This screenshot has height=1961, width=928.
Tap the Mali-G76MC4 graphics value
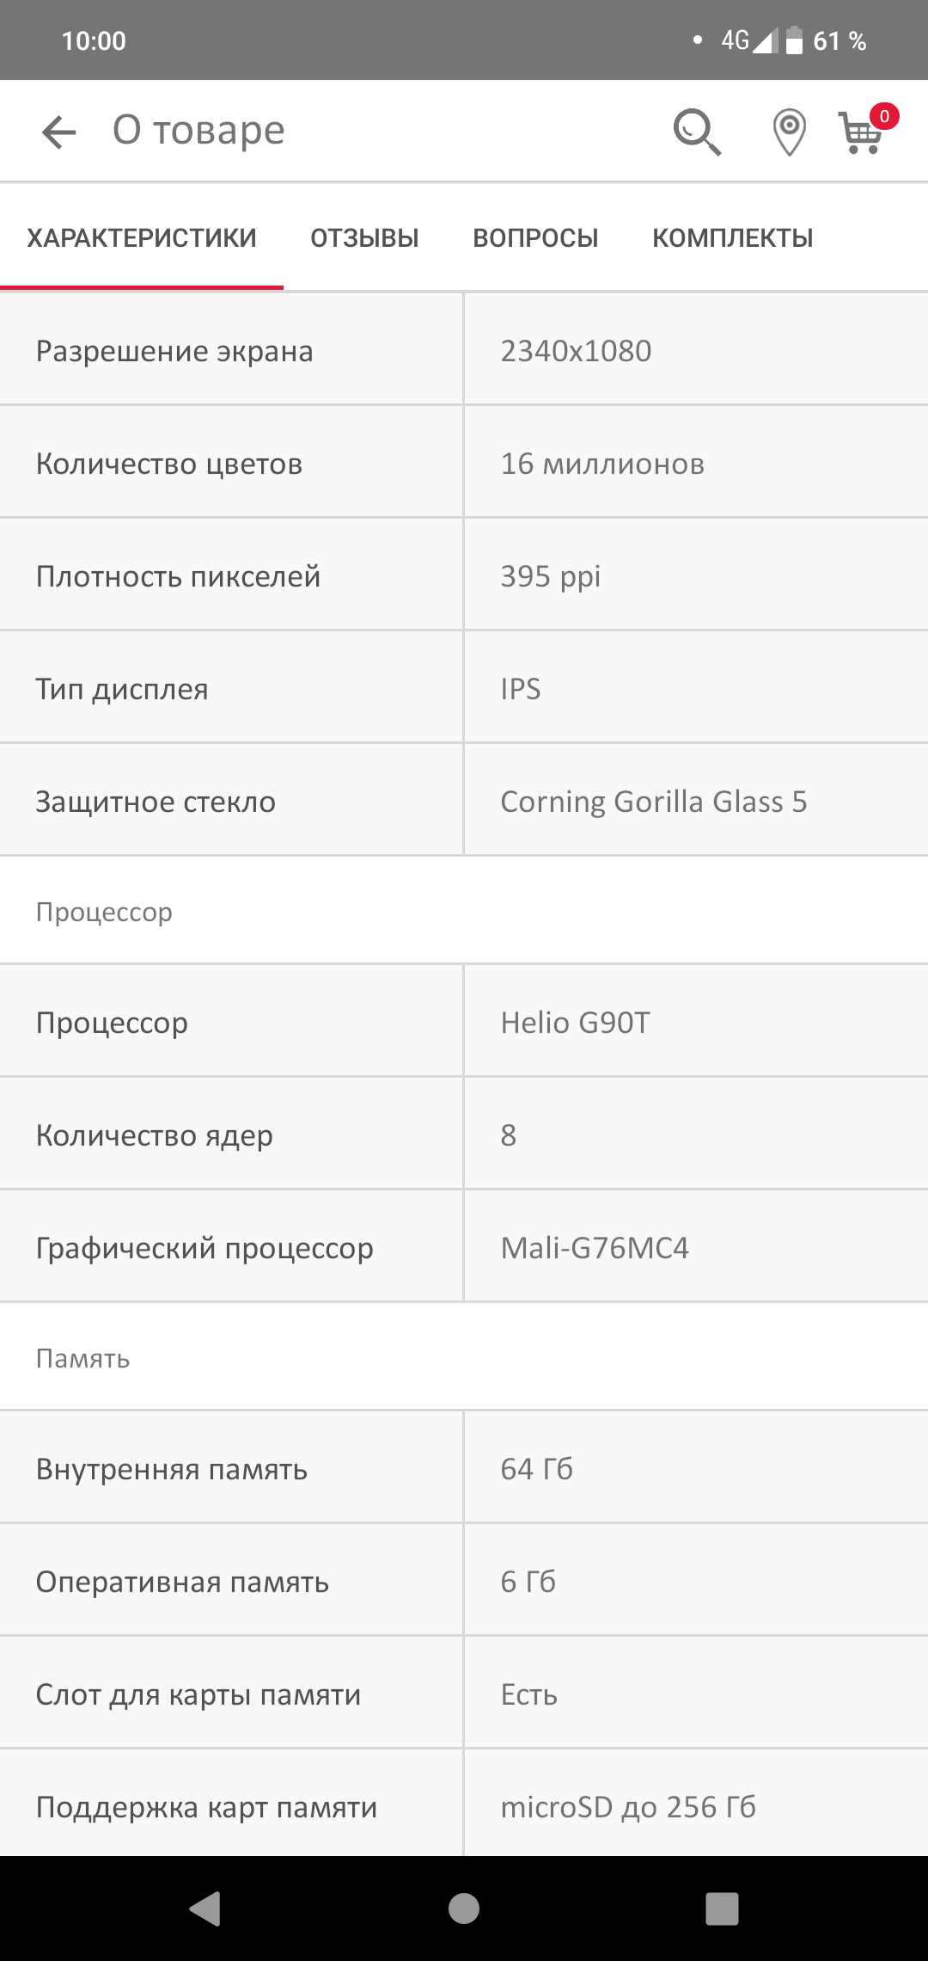click(x=595, y=1248)
